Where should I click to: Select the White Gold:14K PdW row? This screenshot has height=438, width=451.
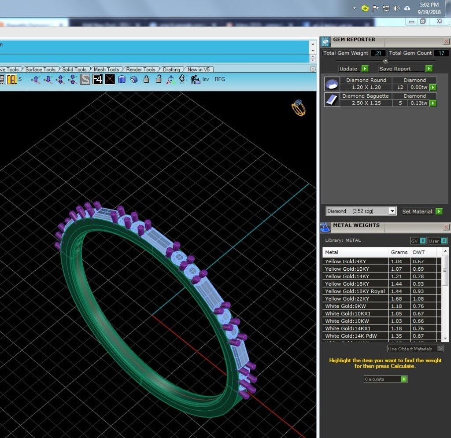(381, 336)
